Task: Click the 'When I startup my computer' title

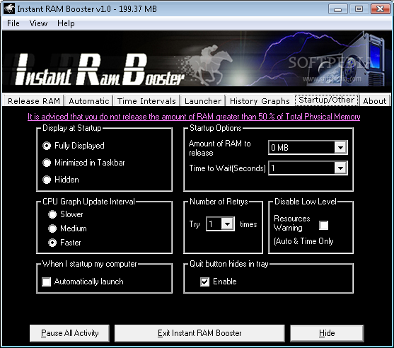Action: click(89, 264)
